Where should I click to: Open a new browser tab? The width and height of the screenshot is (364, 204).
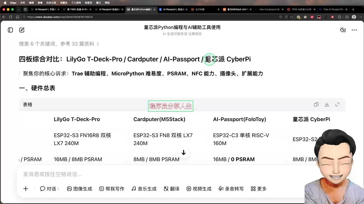[353, 9]
